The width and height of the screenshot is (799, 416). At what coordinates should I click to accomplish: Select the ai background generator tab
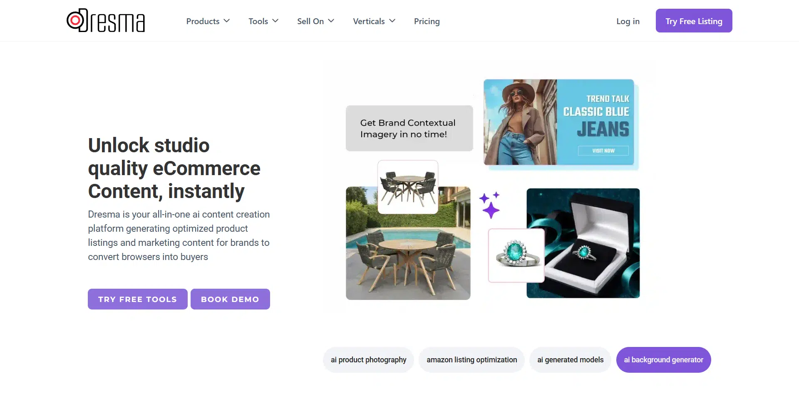pos(663,360)
